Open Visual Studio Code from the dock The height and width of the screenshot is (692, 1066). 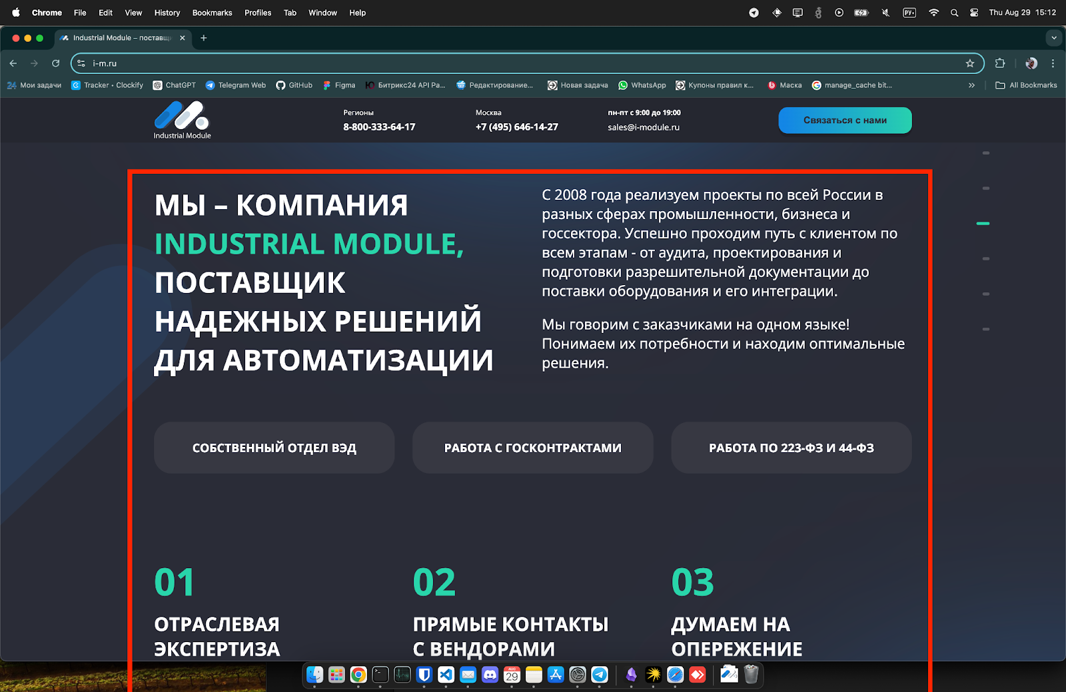click(x=446, y=675)
